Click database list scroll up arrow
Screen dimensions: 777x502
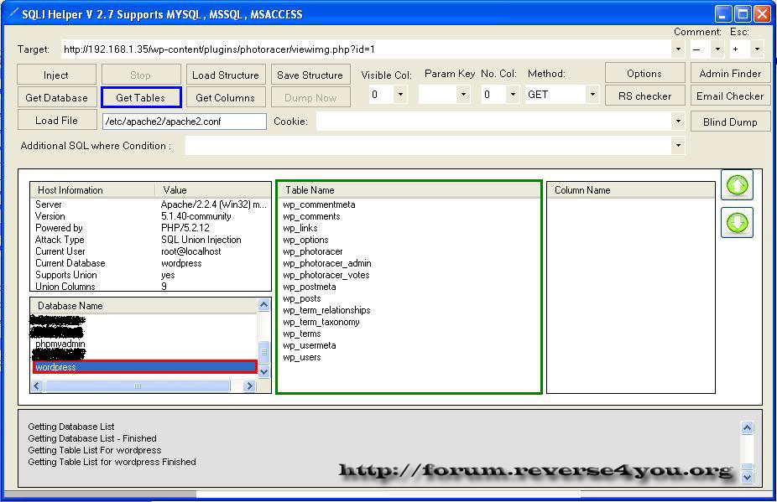point(264,305)
